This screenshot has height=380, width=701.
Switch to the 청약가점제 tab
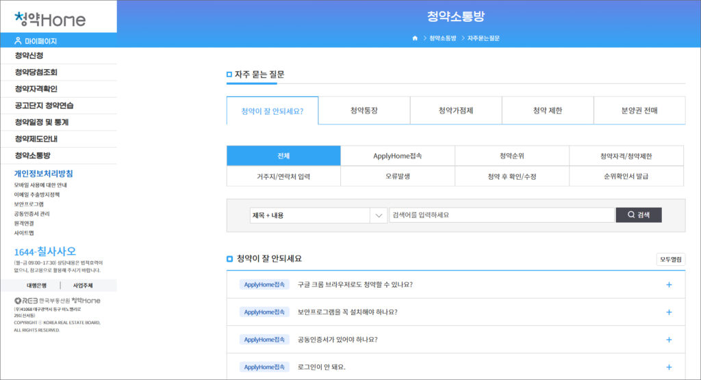[x=456, y=111]
